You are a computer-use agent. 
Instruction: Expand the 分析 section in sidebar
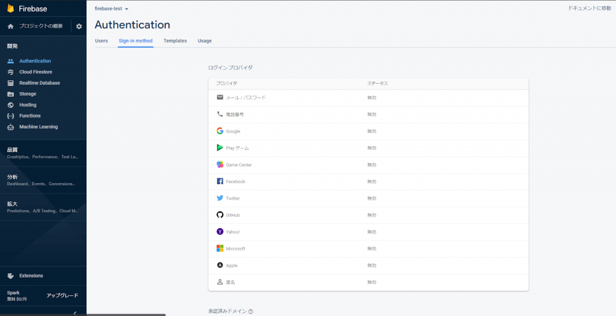(x=43, y=180)
